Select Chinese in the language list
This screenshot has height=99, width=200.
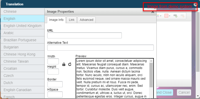[x=23, y=11]
